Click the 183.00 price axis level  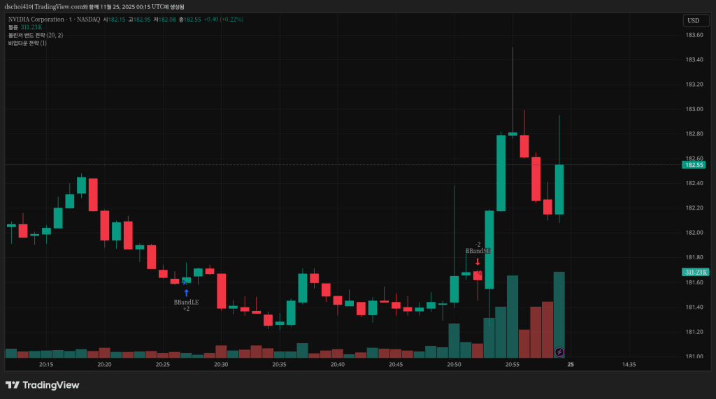coord(694,109)
